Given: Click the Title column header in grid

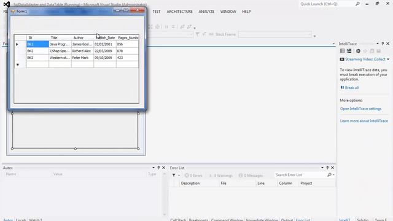Looking at the screenshot, I should [60, 37].
